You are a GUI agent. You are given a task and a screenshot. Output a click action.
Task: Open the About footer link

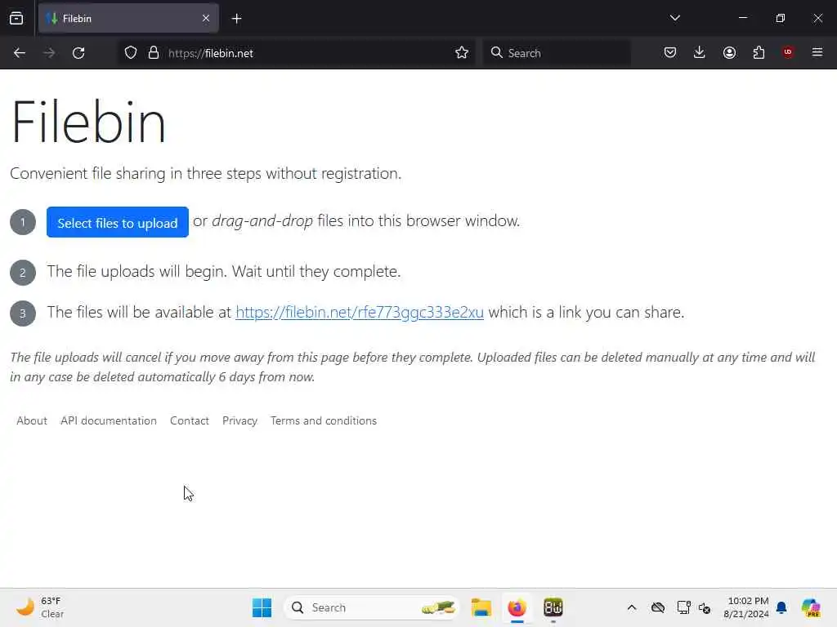tap(32, 420)
